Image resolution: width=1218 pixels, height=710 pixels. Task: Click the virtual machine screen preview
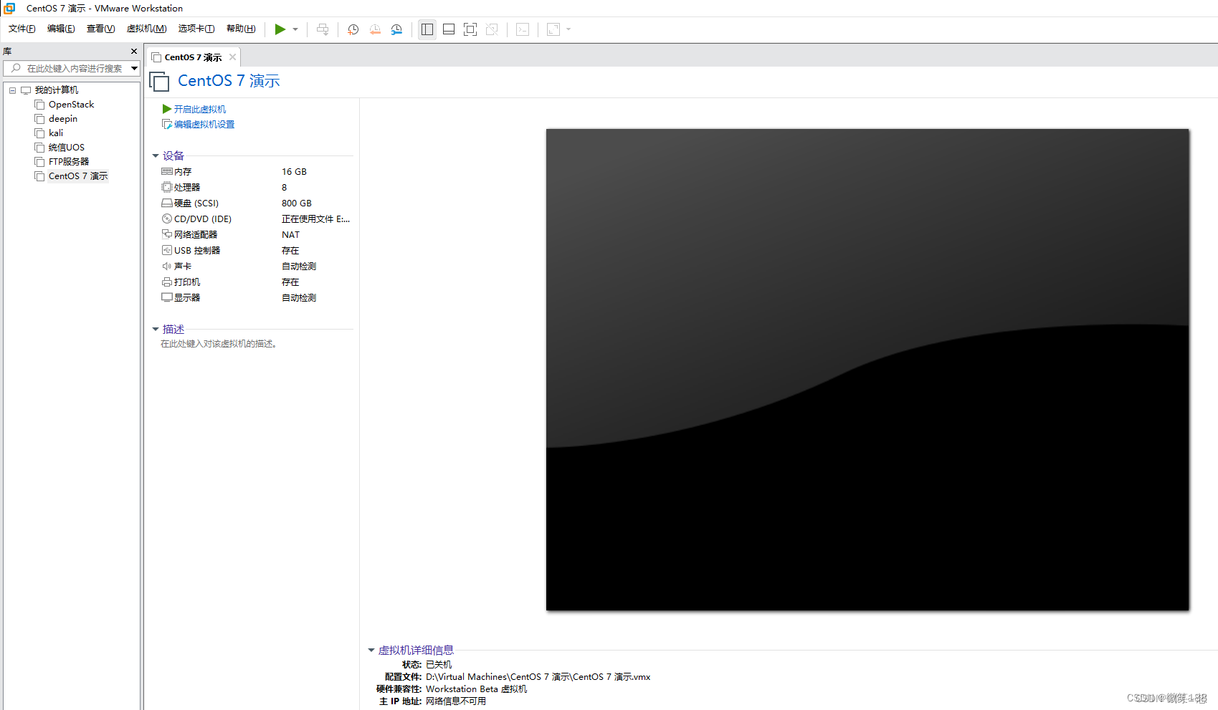click(867, 370)
